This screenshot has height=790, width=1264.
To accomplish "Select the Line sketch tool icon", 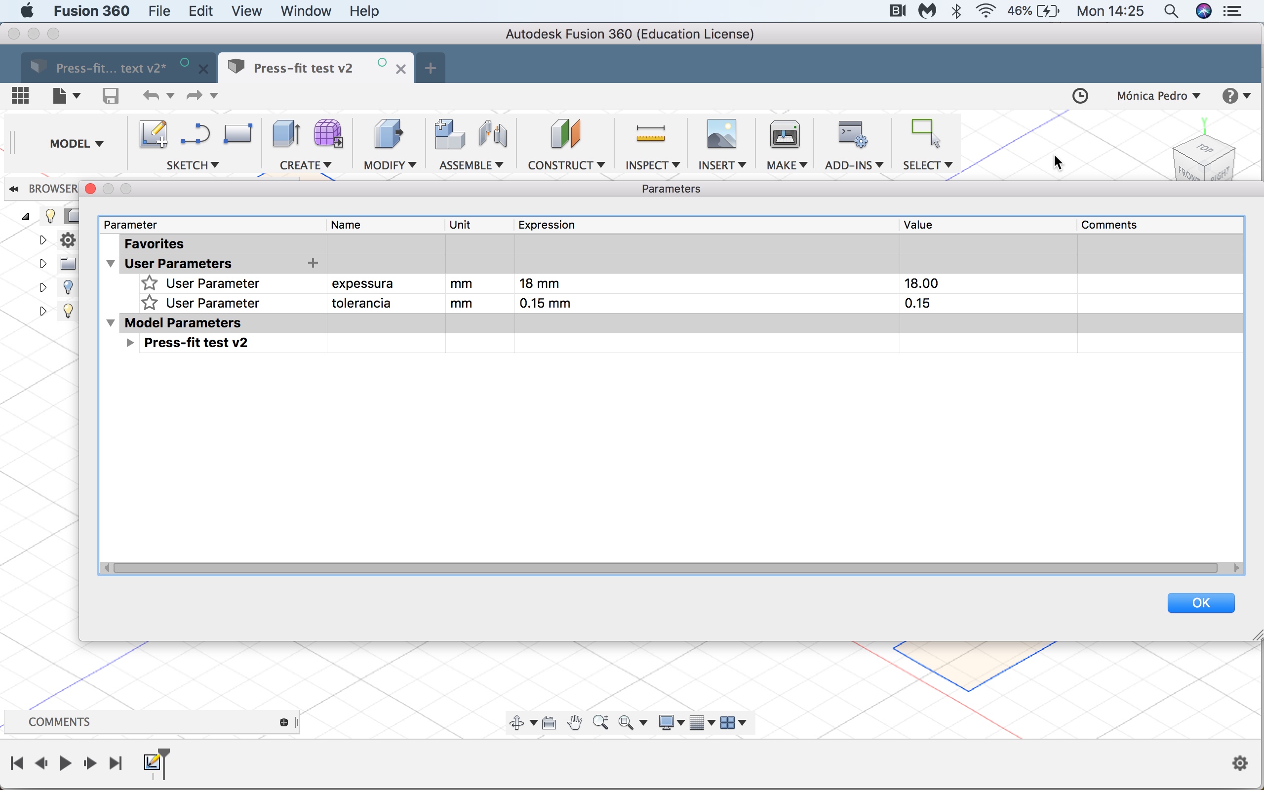I will click(x=196, y=134).
